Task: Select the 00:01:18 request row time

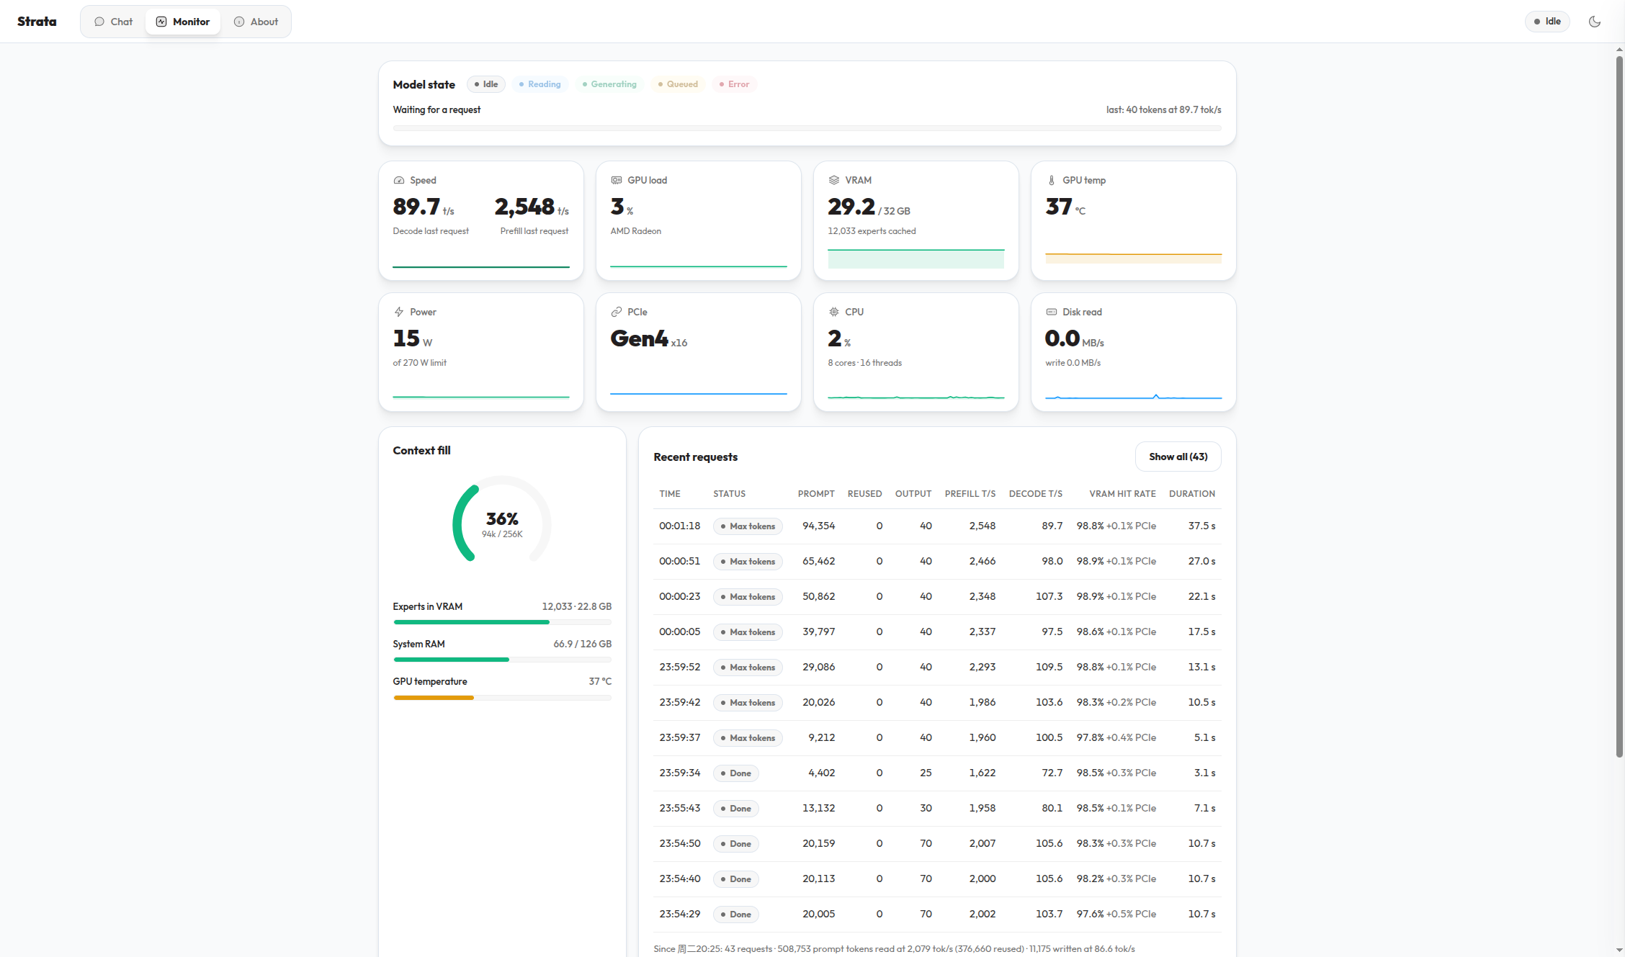Action: 679,526
